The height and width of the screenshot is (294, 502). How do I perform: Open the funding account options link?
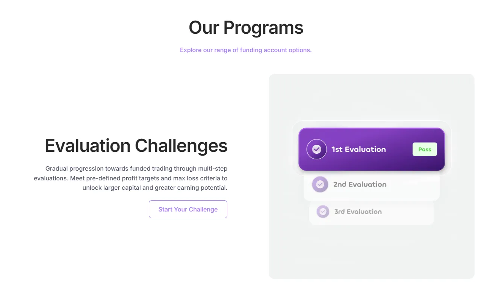pyautogui.click(x=245, y=50)
